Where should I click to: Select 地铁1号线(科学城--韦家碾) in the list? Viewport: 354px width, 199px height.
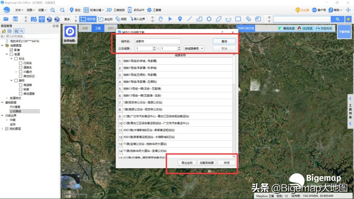tap(147, 61)
